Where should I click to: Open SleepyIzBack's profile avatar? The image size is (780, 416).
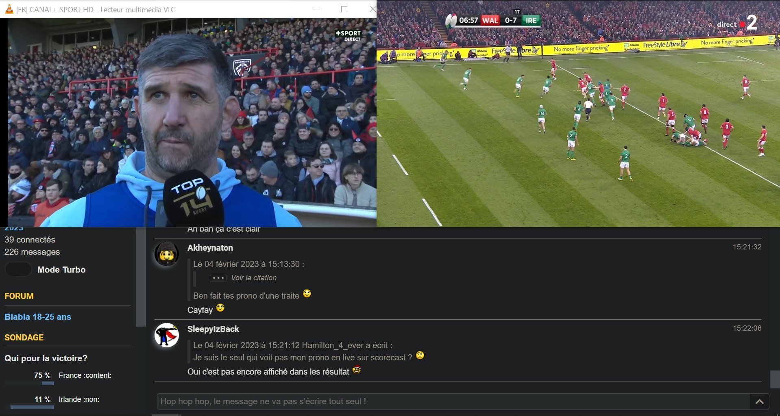coord(167,336)
